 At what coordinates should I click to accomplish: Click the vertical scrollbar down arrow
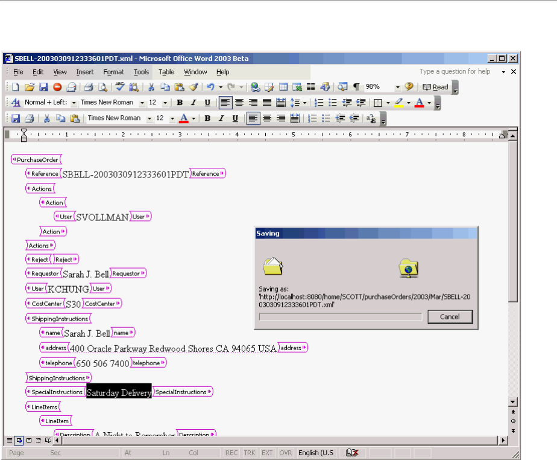click(x=512, y=402)
